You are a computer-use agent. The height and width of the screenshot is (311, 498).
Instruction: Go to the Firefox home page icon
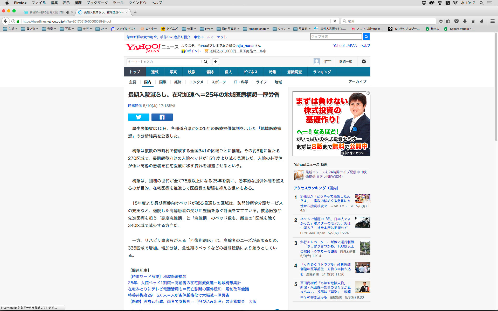coord(473,21)
